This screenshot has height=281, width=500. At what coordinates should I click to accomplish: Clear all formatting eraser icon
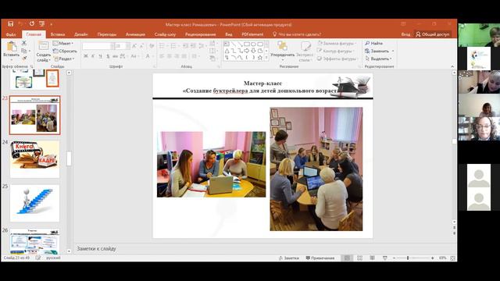pyautogui.click(x=152, y=46)
